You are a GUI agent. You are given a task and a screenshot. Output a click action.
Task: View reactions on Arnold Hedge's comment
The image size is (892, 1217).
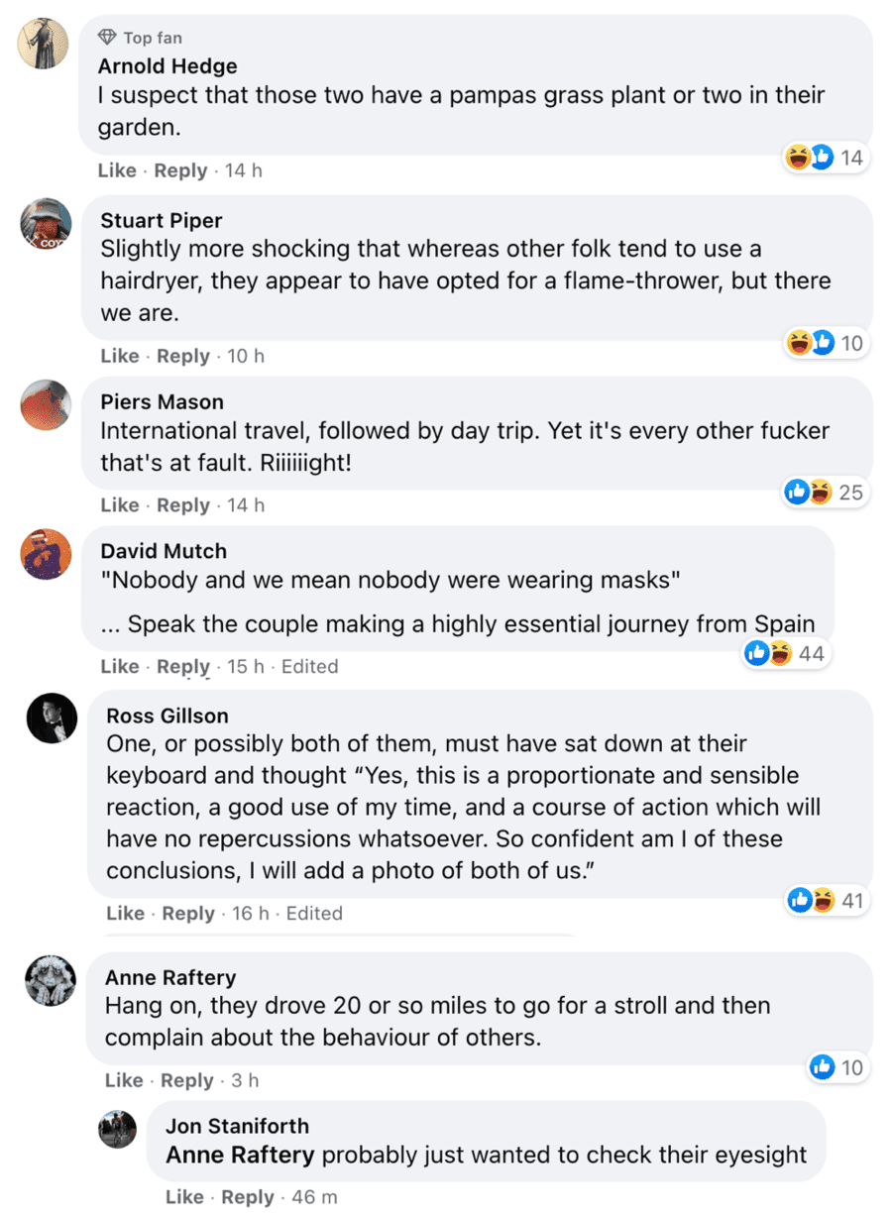pos(825,158)
